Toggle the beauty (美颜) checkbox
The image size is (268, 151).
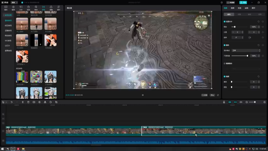[x=224, y=77]
